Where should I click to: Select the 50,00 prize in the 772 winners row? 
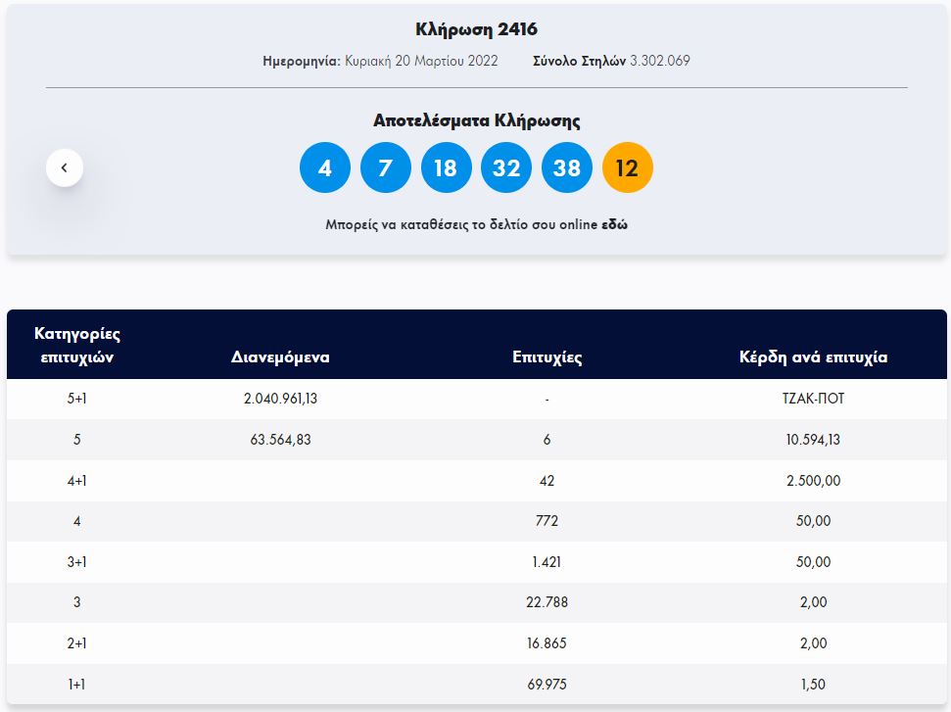(x=813, y=521)
